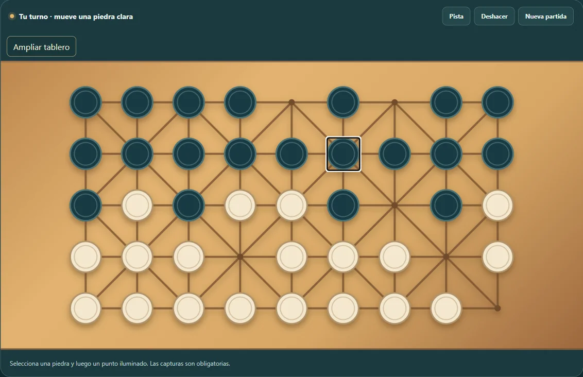Select the light stone in row four, column two
583x377 pixels.
(x=137, y=257)
